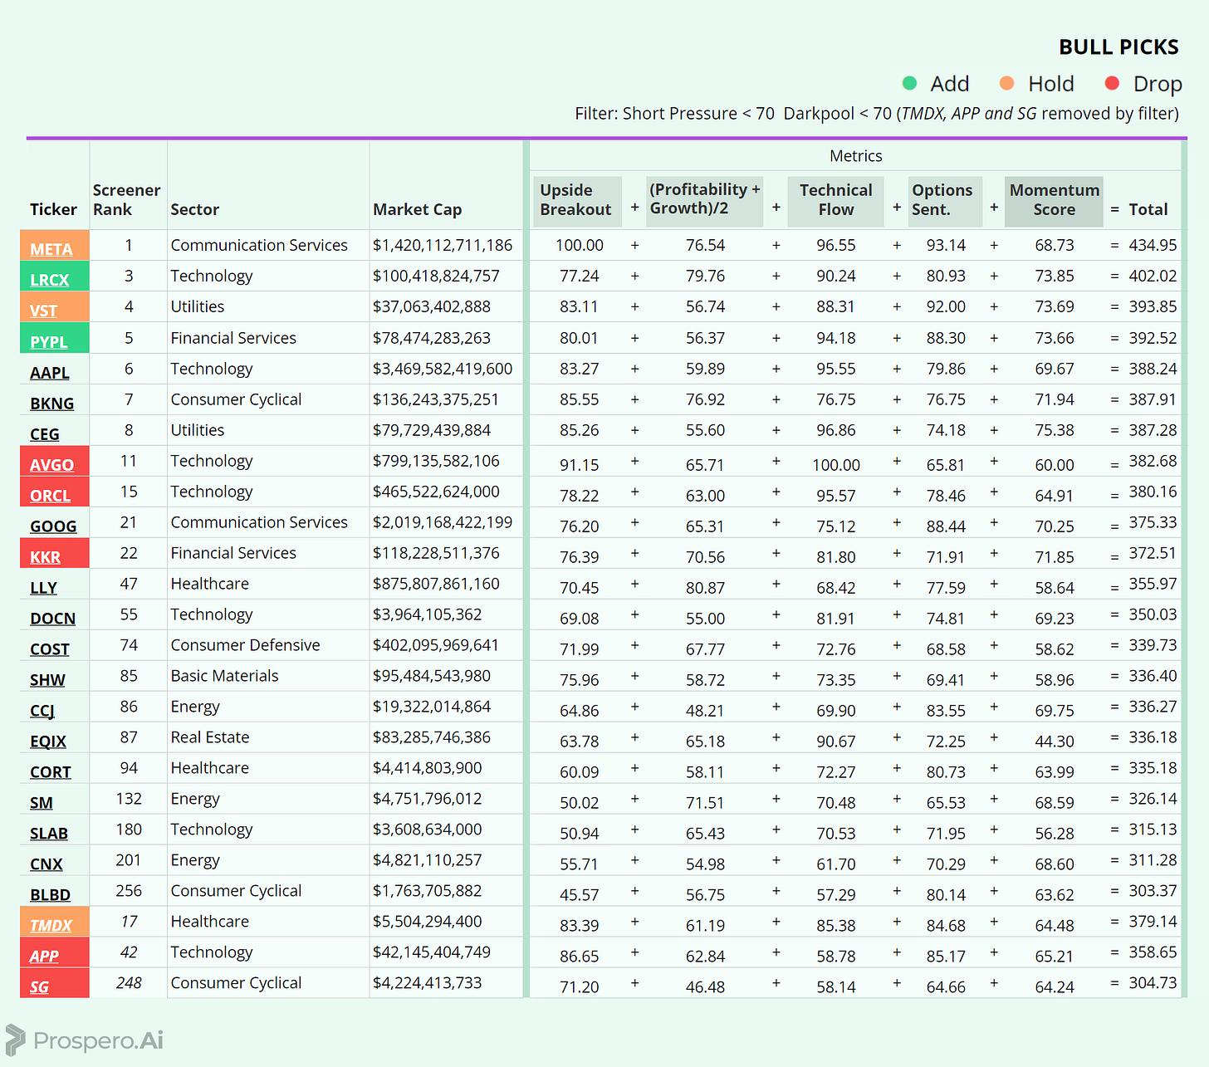Open the BKNG ticker link
The height and width of the screenshot is (1067, 1209).
click(51, 404)
